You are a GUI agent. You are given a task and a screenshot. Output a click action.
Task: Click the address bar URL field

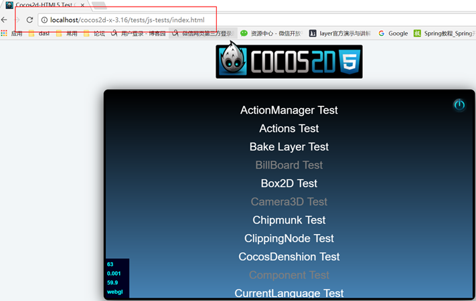pos(256,20)
